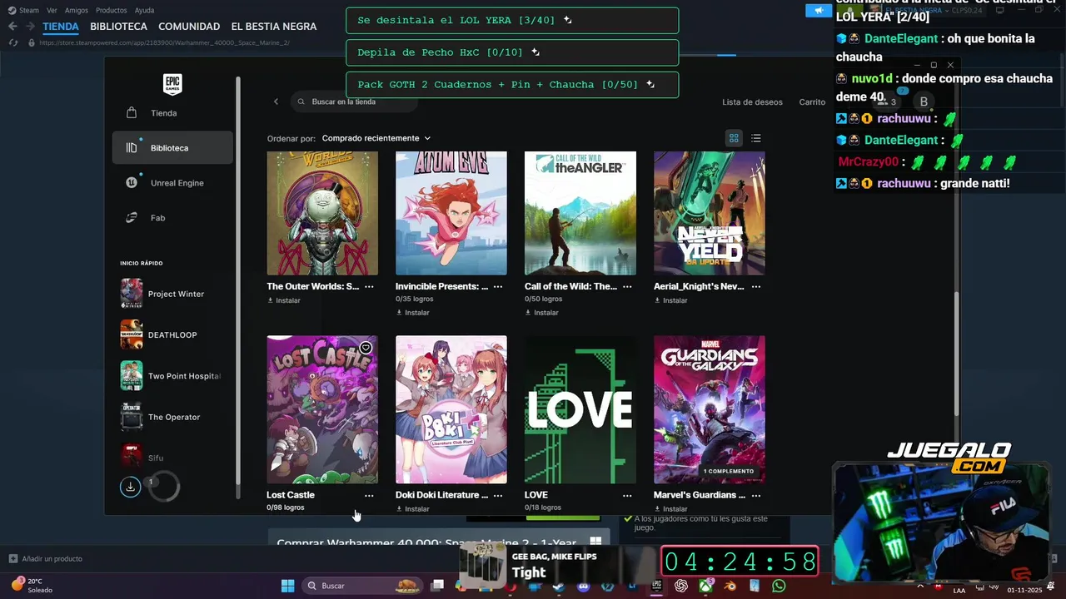
Task: Open EL BESTIA NEGRA profile tab in Steam
Action: point(274,27)
